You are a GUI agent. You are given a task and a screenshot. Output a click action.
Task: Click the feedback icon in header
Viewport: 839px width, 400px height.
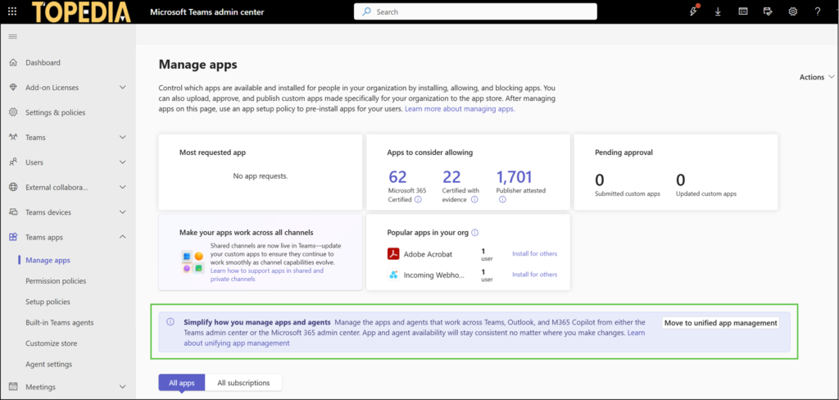point(768,11)
